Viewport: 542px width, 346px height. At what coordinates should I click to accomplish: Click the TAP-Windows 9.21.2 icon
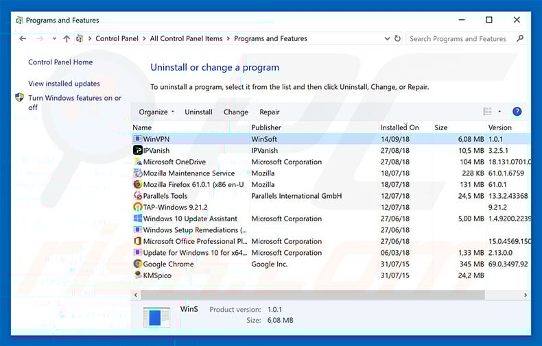coord(138,207)
